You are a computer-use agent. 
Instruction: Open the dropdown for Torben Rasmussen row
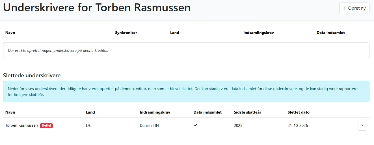point(362,125)
